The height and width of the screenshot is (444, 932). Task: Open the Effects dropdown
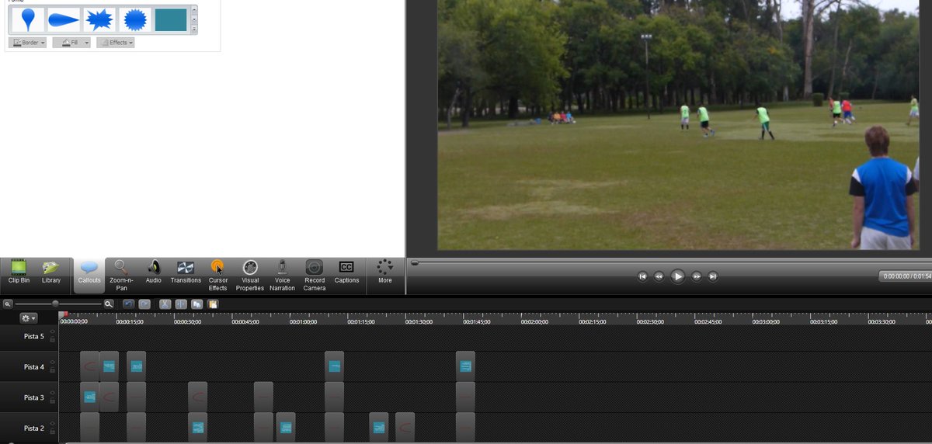click(116, 43)
